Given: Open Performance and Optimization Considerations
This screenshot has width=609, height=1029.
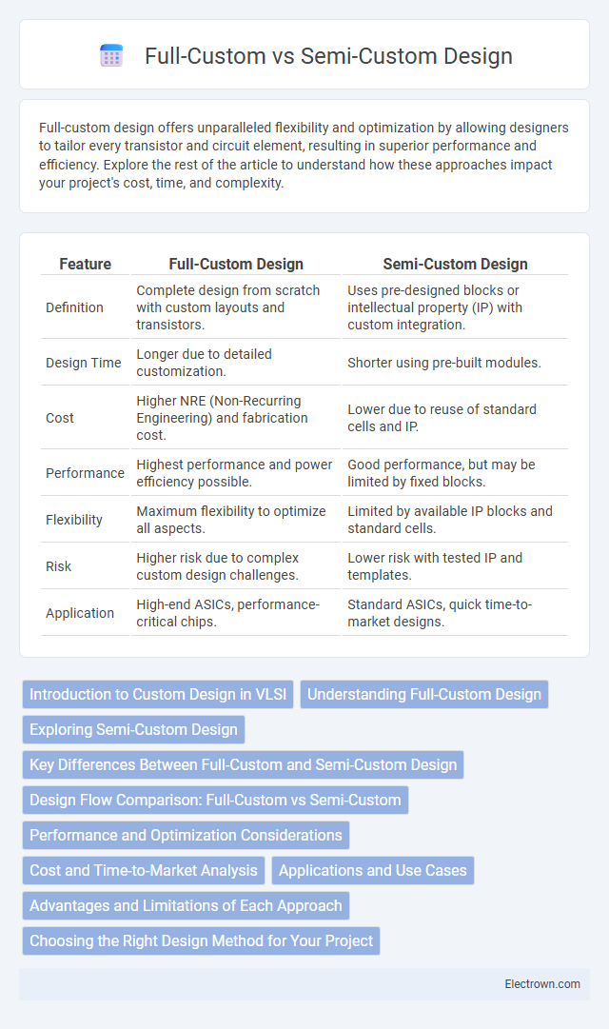Looking at the screenshot, I should coord(185,835).
